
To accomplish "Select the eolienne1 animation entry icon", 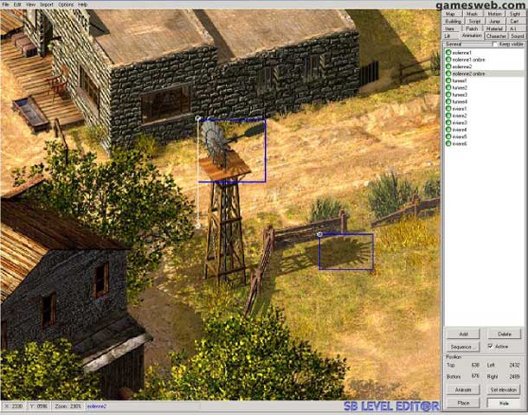I will tap(448, 53).
